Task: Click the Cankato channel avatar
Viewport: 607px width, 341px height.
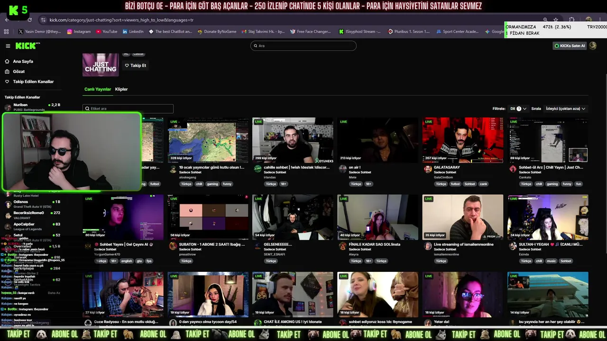Action: pyautogui.click(x=513, y=169)
